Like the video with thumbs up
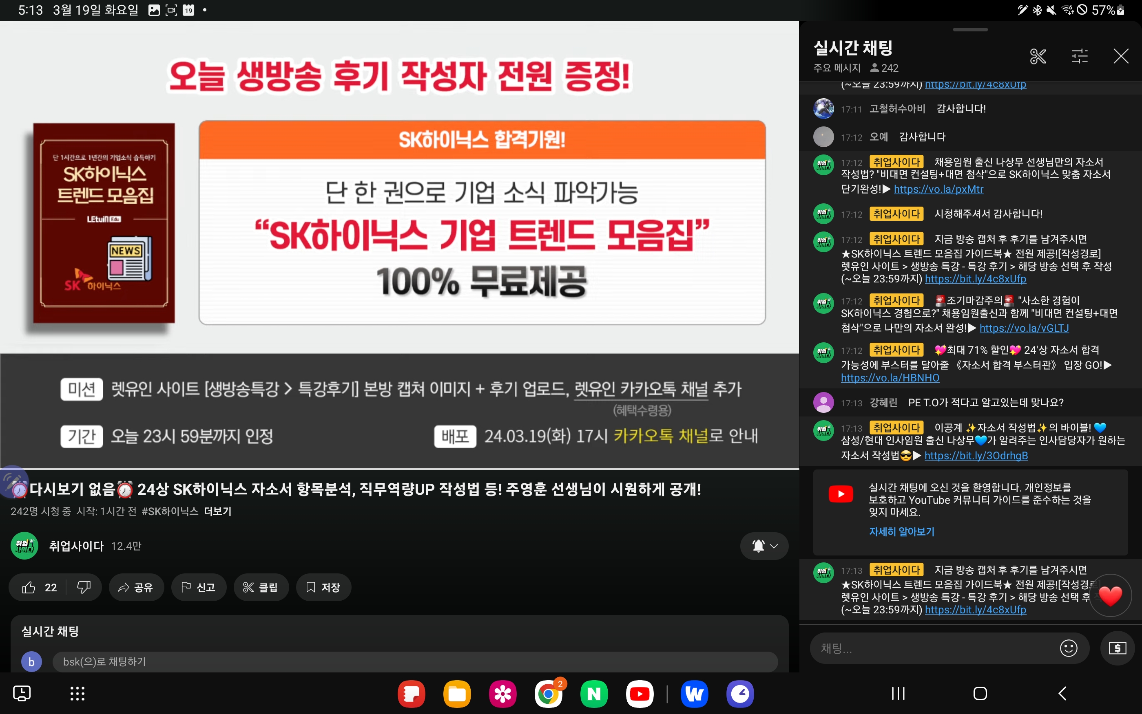Screen dimensions: 1142x714 tap(39, 587)
